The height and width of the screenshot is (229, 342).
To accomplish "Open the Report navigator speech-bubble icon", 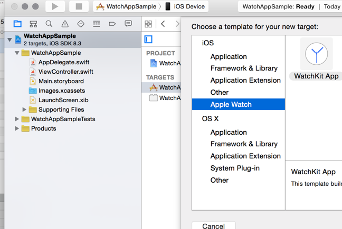I will (x=128, y=24).
